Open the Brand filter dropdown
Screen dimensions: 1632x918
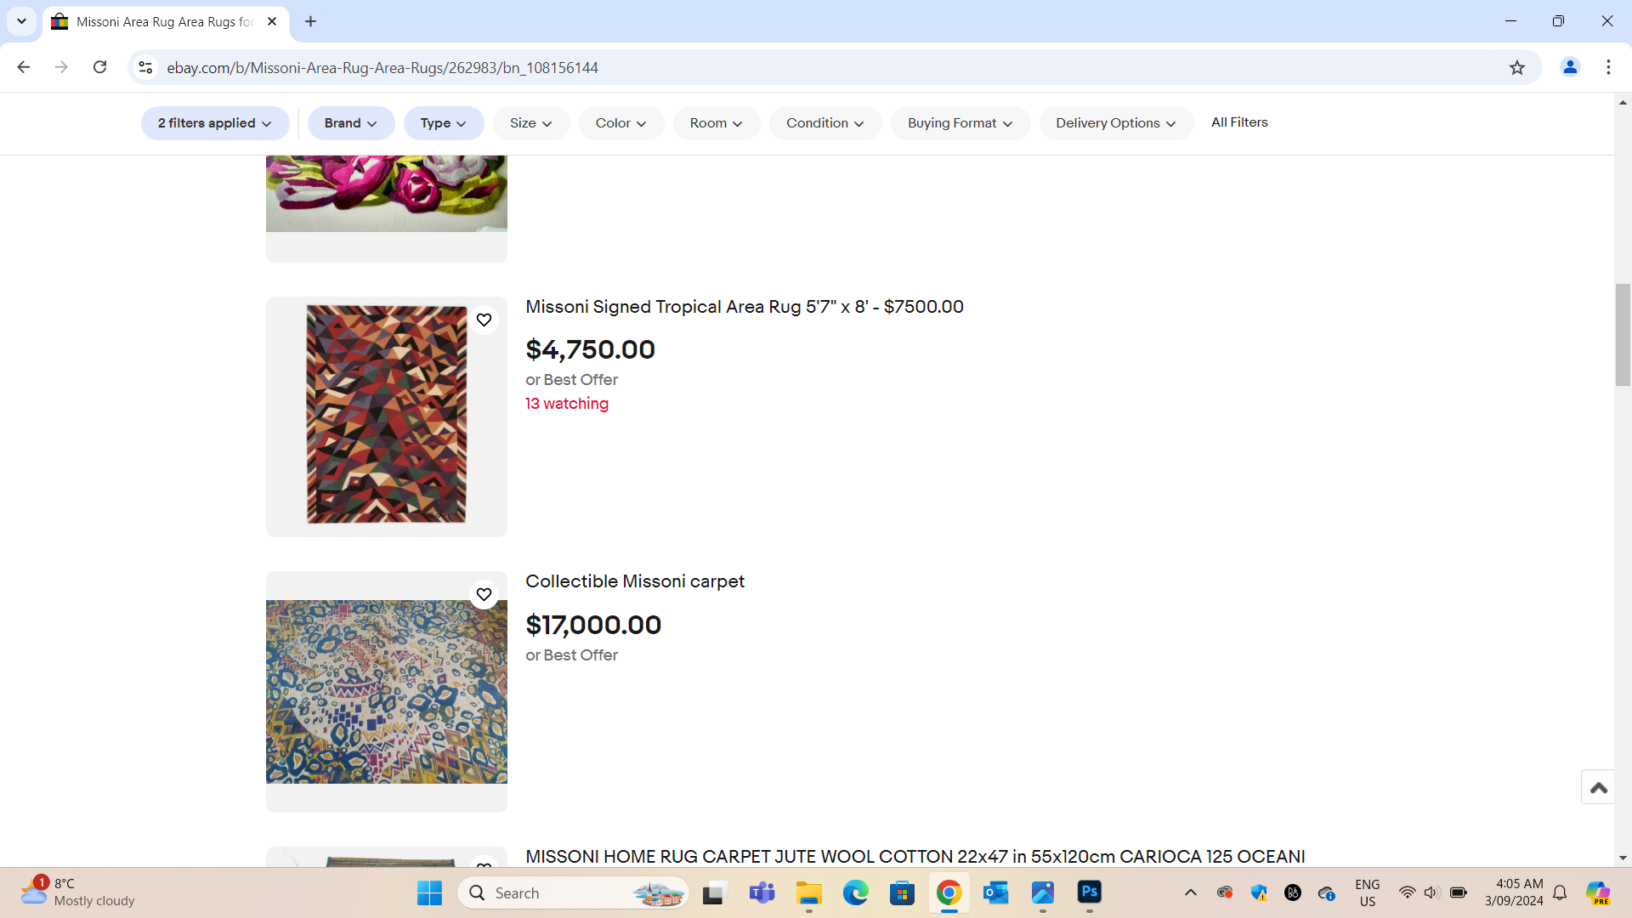tap(350, 123)
